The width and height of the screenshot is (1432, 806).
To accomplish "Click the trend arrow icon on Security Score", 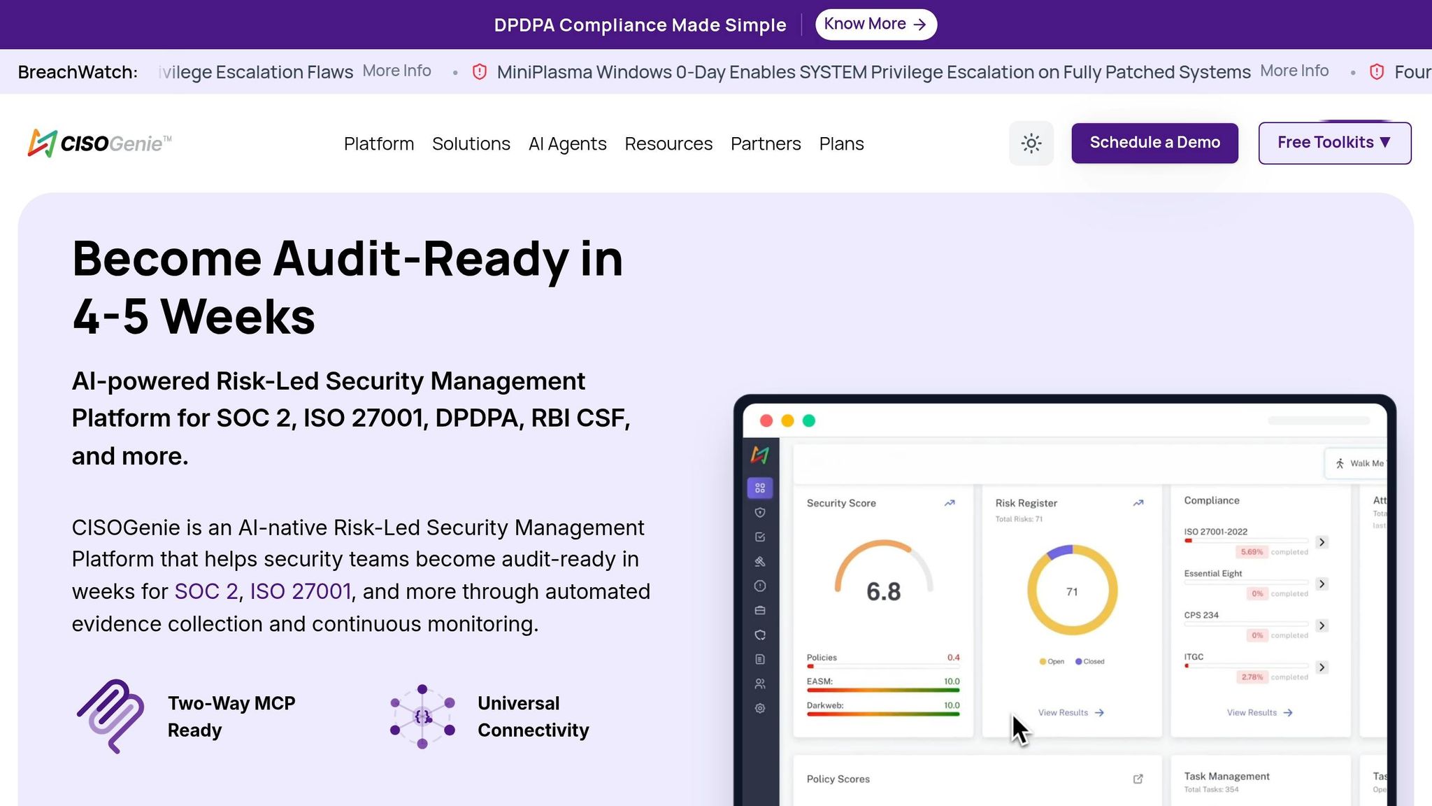I will [x=950, y=503].
